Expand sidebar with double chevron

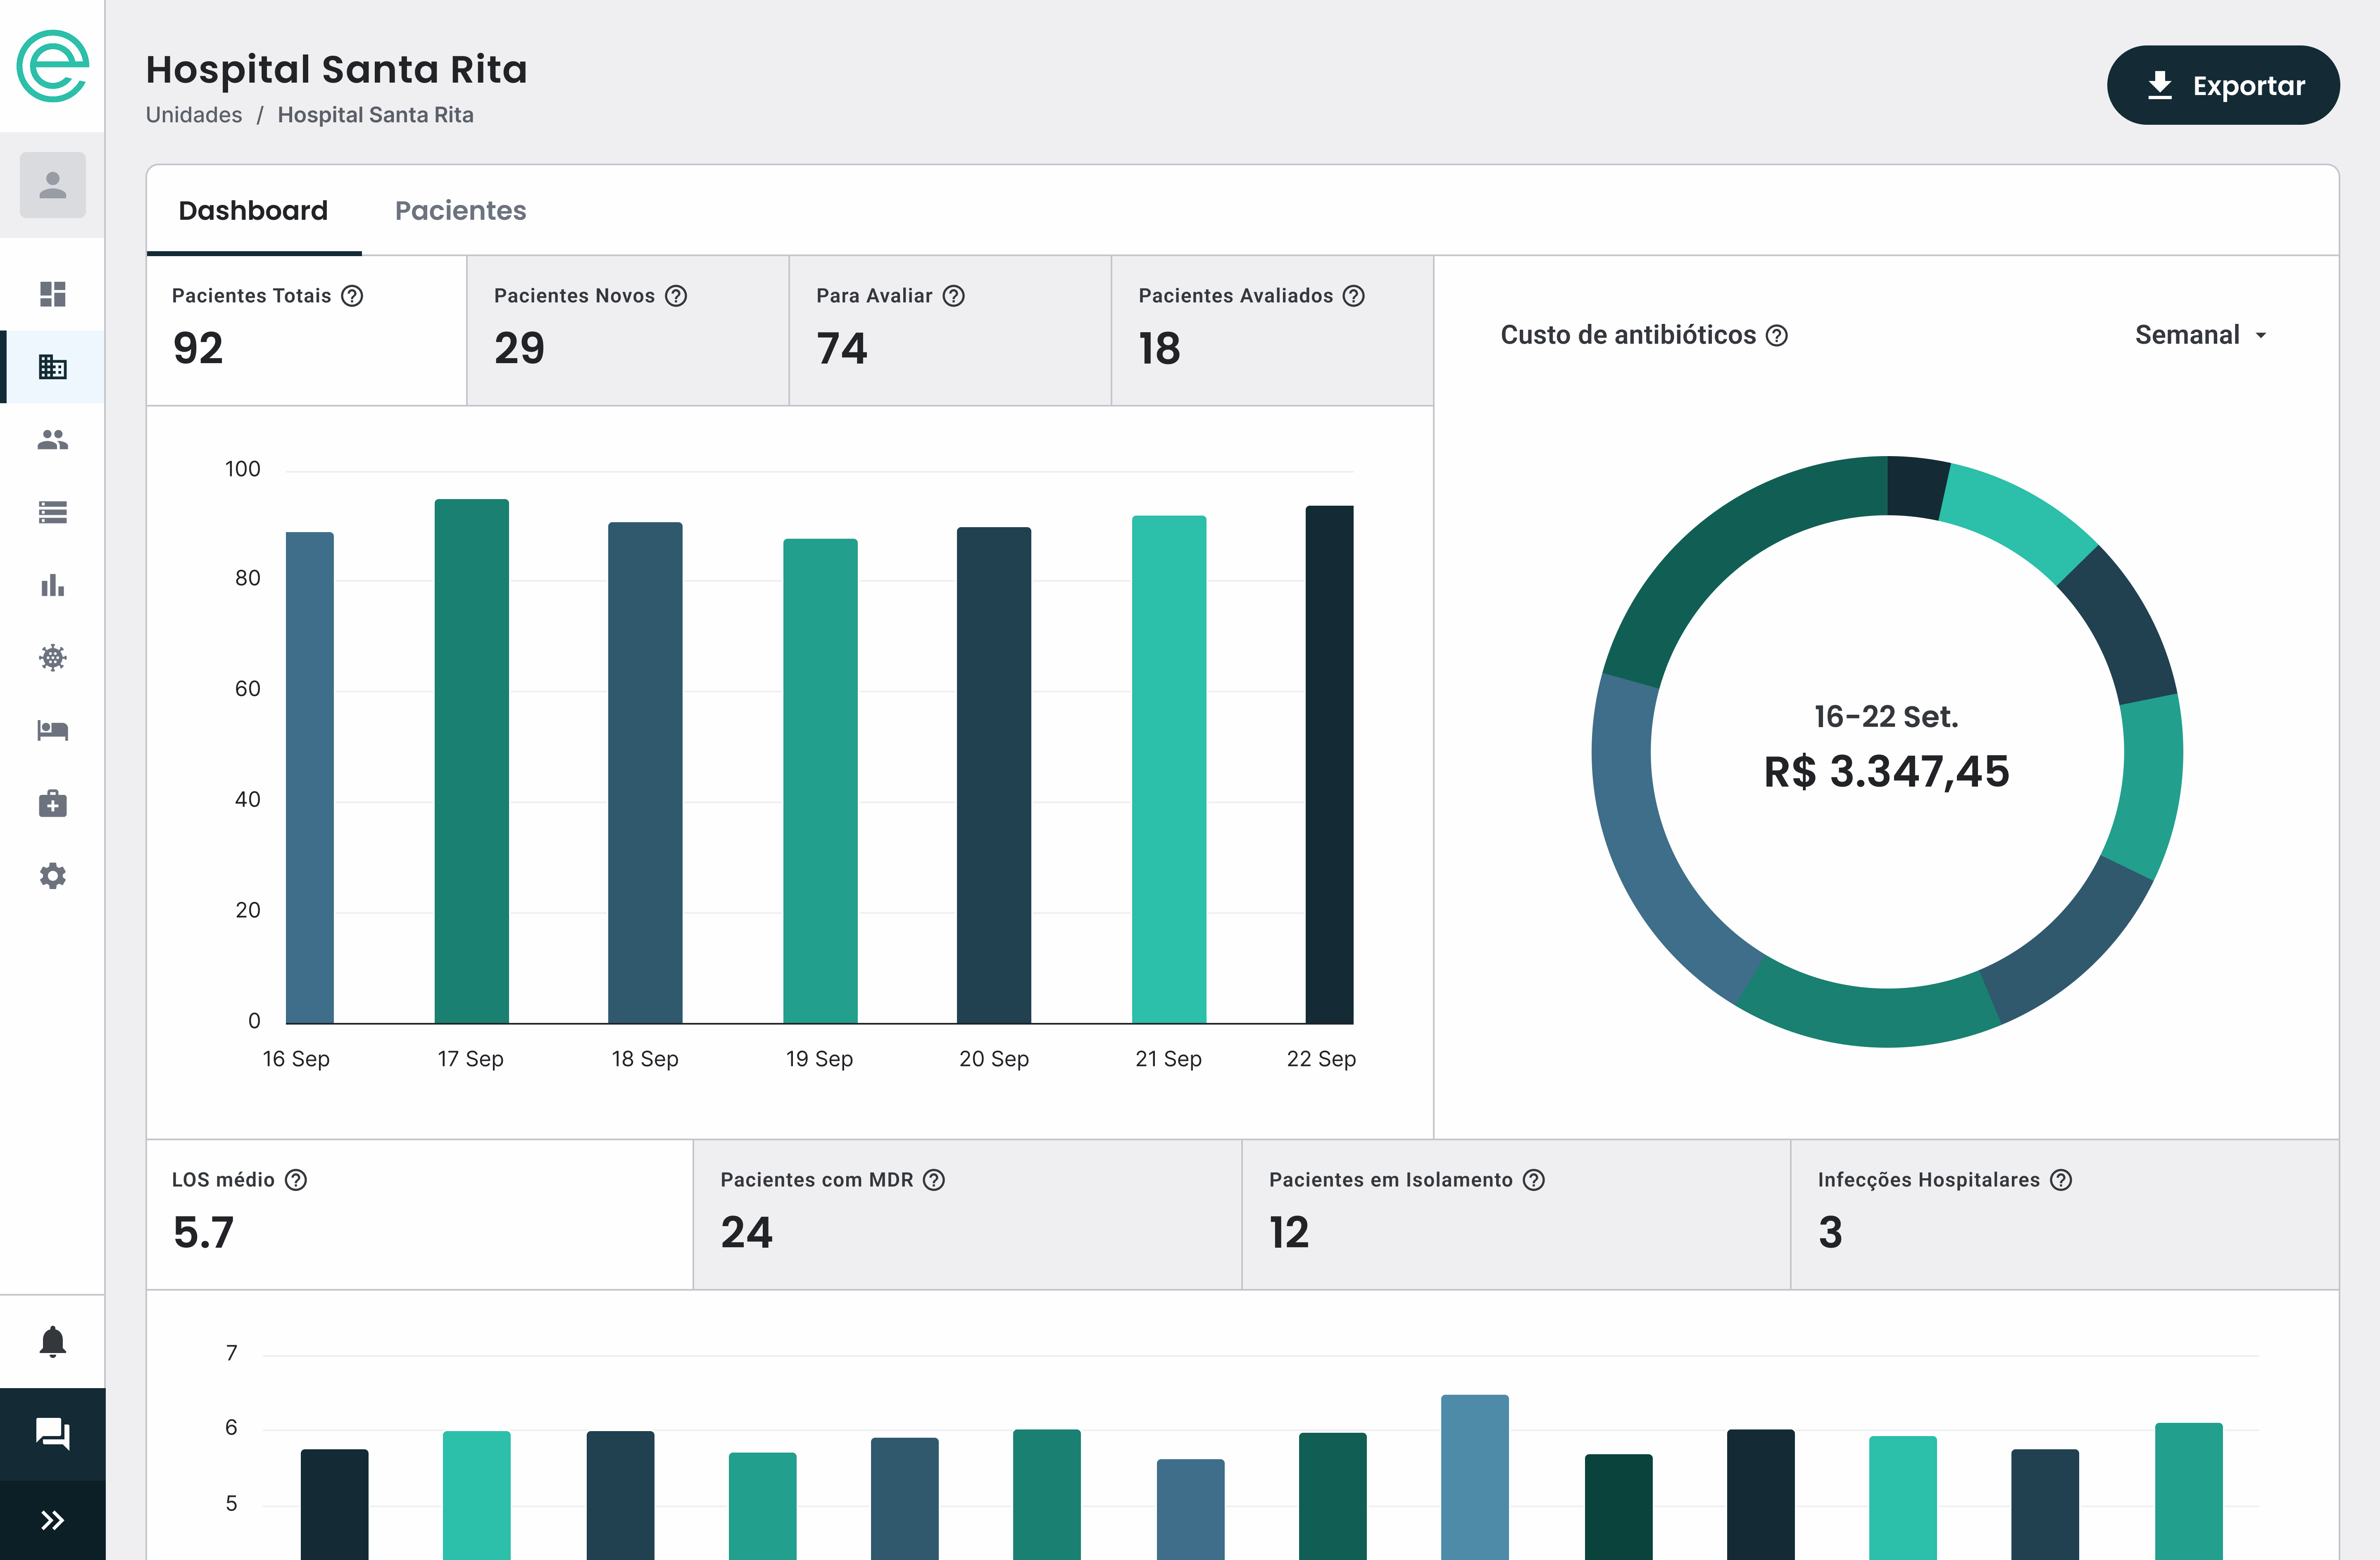pos(52,1521)
